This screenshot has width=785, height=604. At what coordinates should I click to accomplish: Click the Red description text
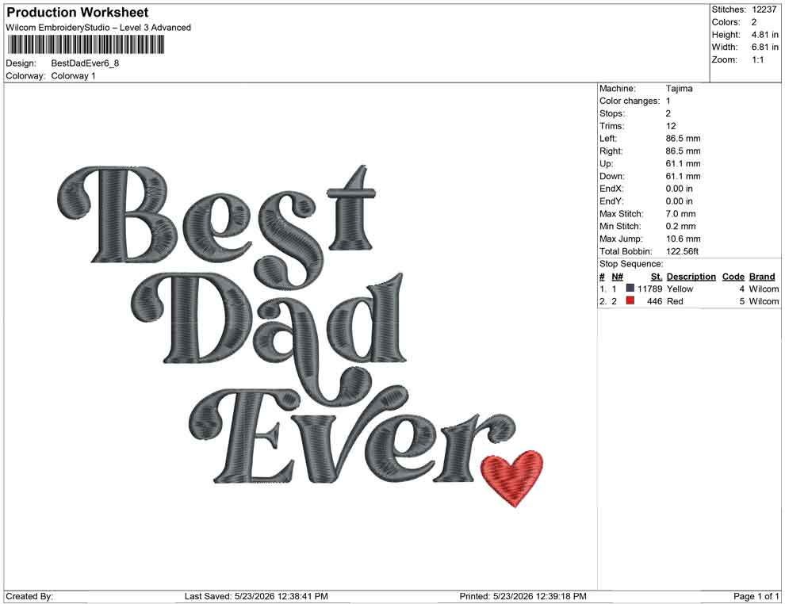coord(674,301)
